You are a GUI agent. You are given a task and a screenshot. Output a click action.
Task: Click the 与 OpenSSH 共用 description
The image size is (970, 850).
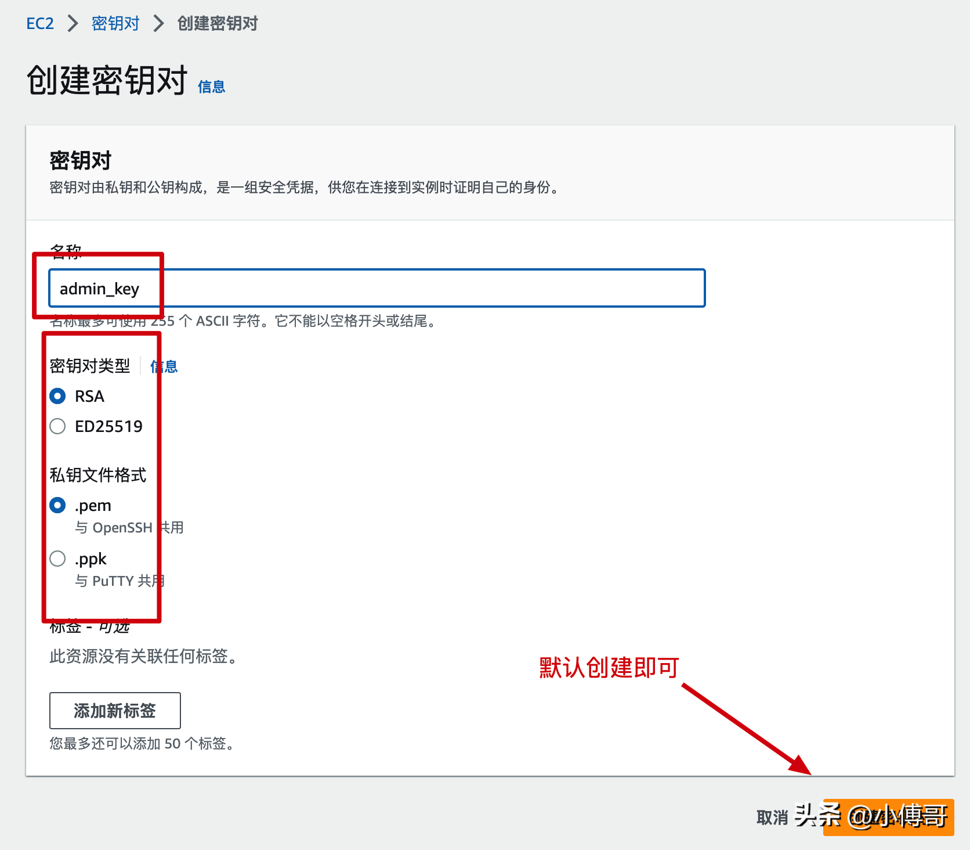tap(129, 528)
